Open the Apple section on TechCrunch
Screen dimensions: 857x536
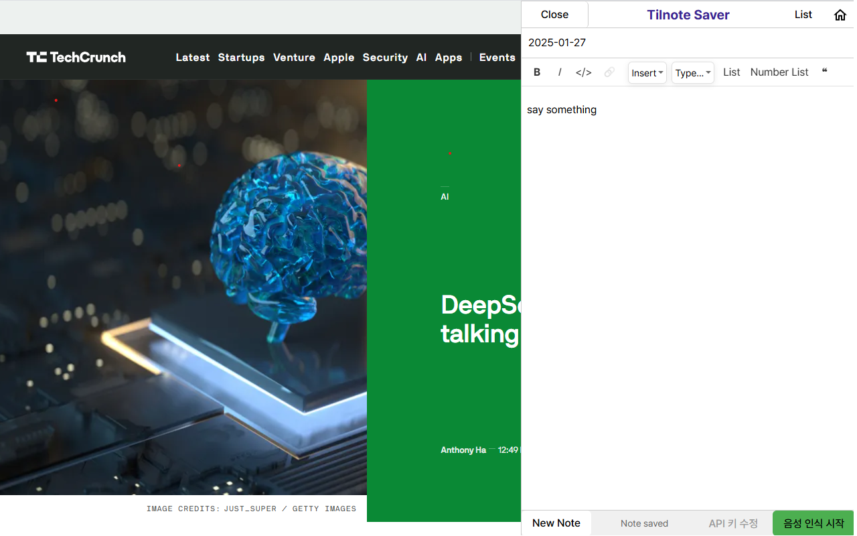tap(339, 58)
